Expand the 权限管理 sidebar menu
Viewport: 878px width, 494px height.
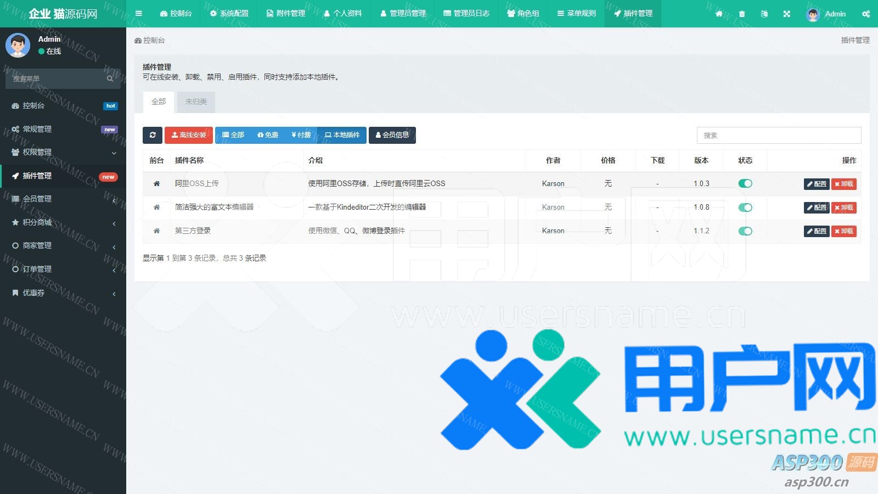click(63, 152)
